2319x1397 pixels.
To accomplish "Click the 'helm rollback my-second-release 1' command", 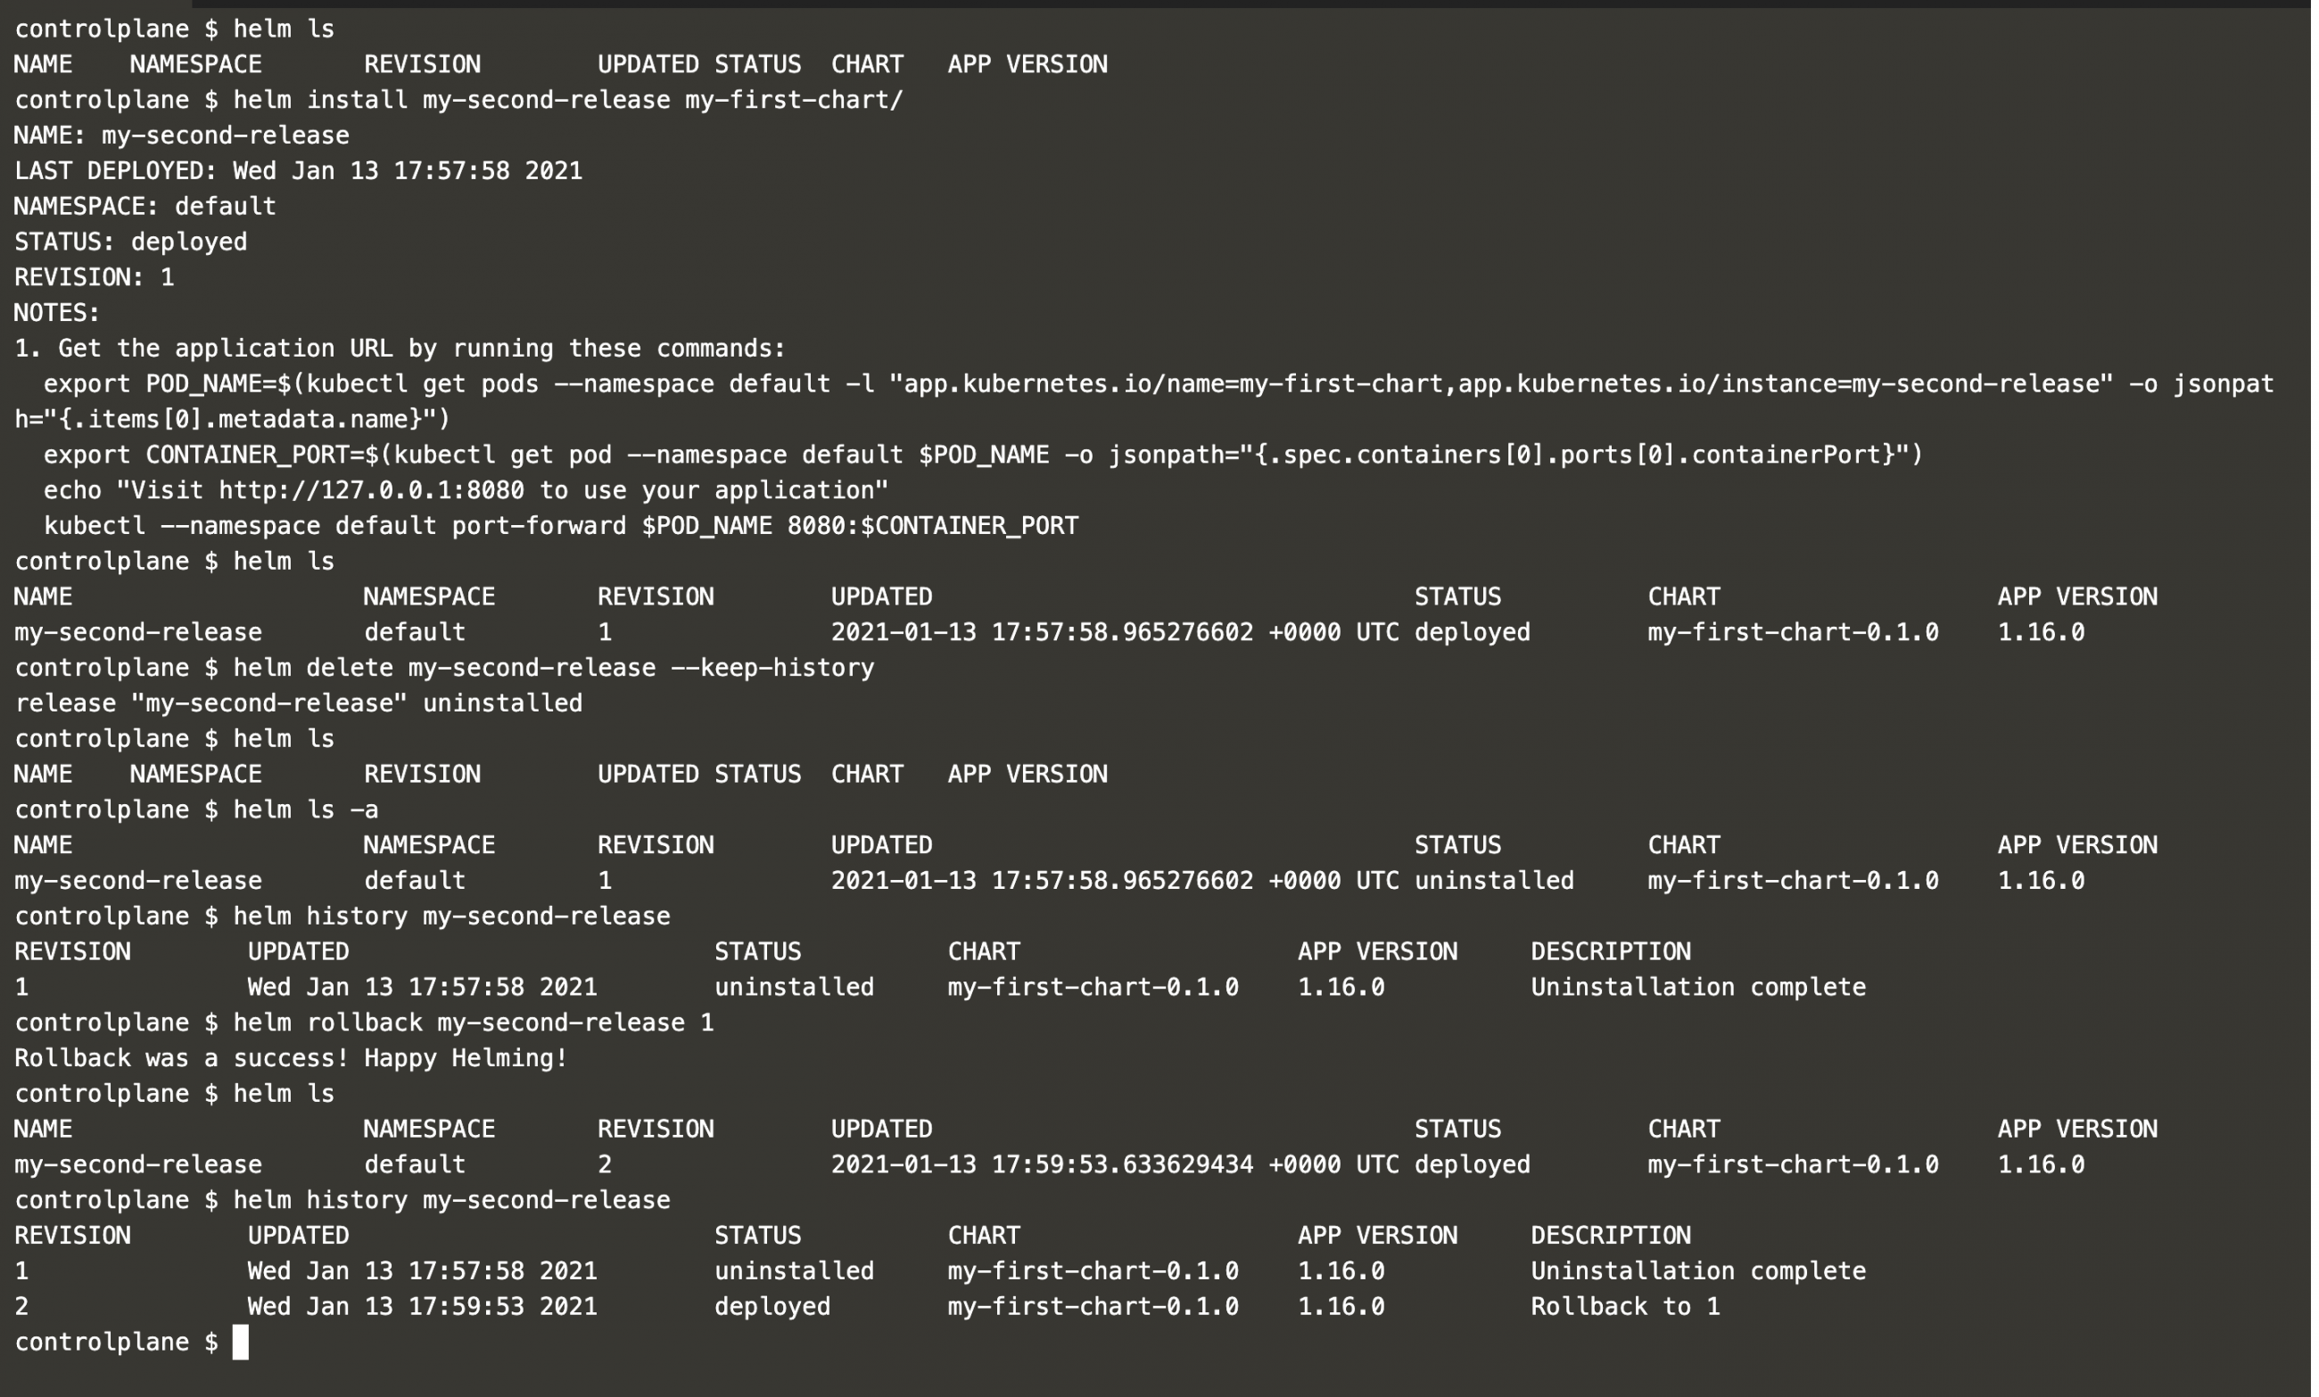I will coord(474,1023).
